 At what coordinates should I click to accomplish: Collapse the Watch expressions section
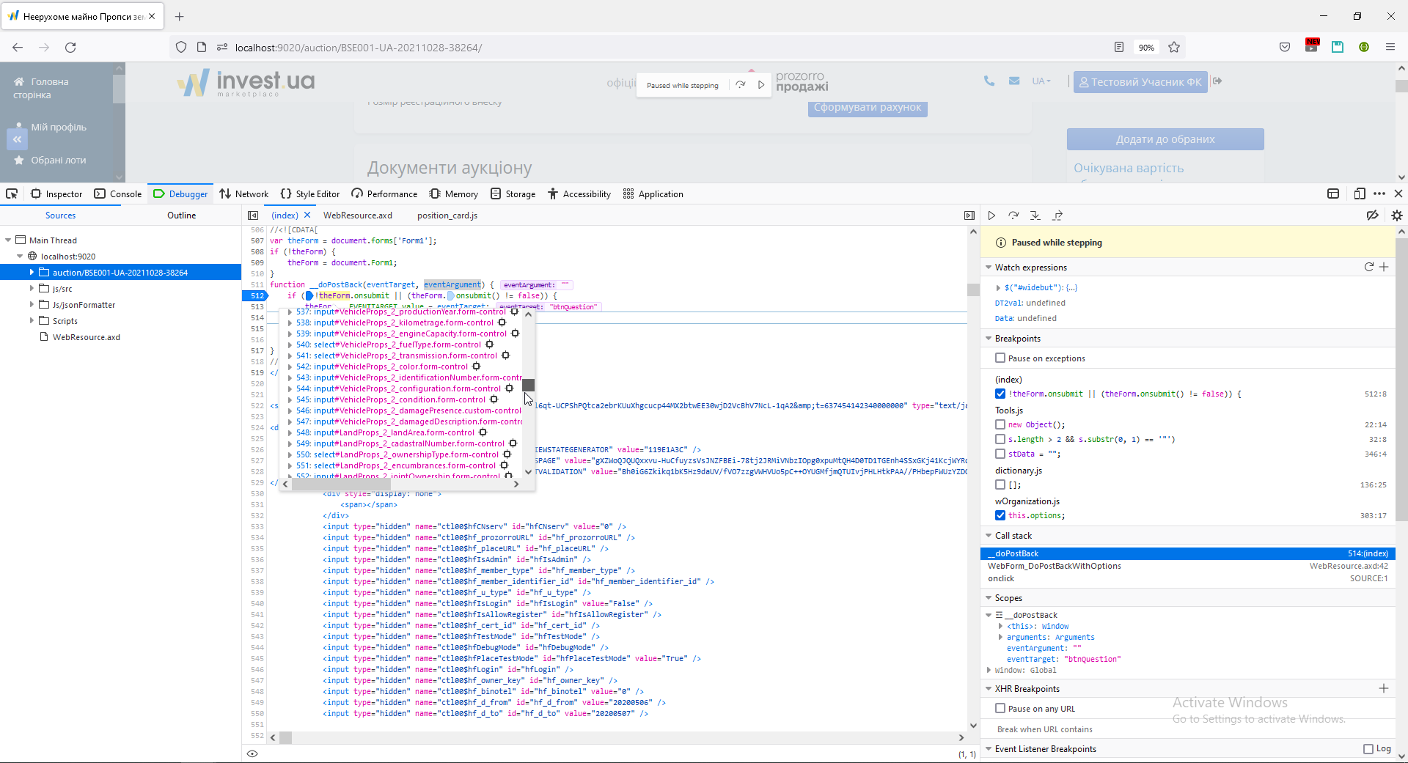coord(989,268)
